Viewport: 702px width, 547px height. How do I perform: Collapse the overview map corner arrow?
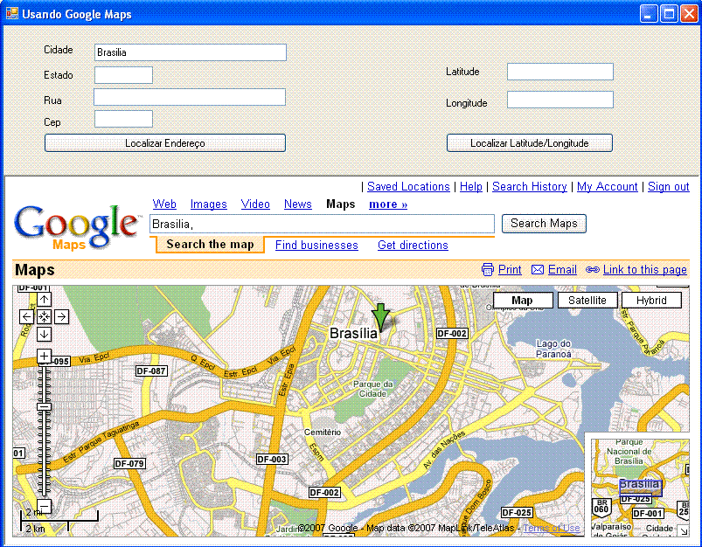click(683, 531)
